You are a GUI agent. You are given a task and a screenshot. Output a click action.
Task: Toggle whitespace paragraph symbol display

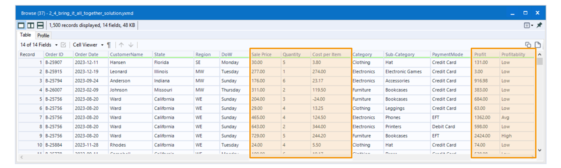[109, 45]
